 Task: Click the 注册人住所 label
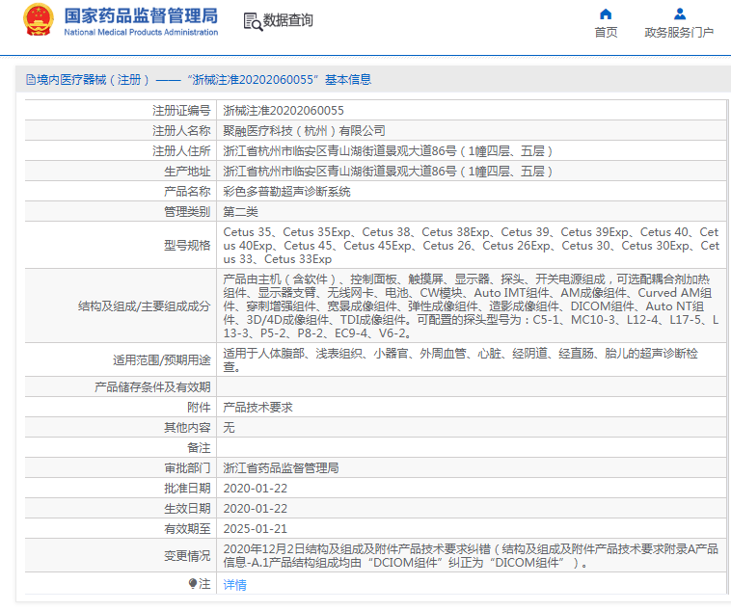point(181,151)
